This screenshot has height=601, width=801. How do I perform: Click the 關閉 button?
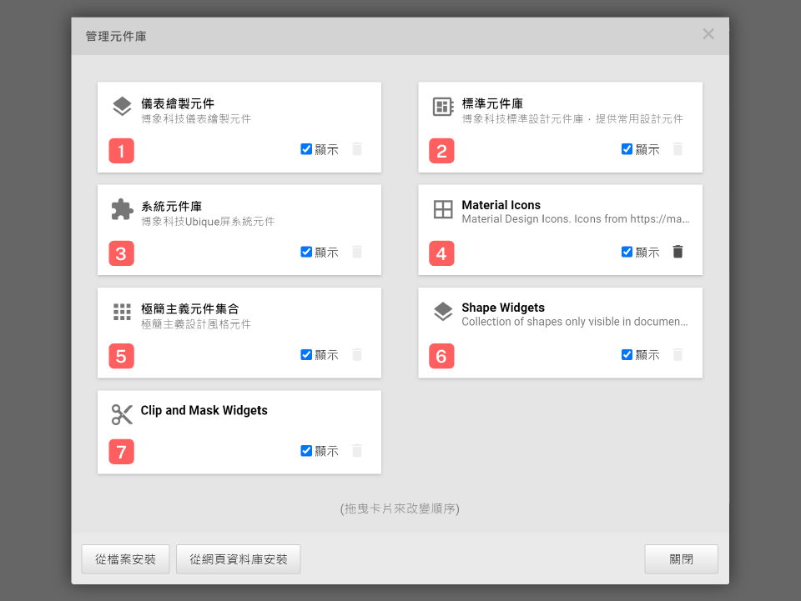click(681, 559)
